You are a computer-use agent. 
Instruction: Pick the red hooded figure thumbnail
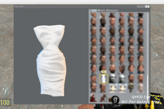coord(93,98)
